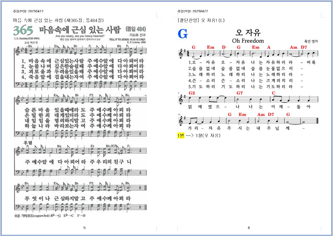Viewport: 333px width, 236px height.
Task: Click 'TELL IT TO JESUS: 10.10.10.7.REF.' tune name
Action: (x=128, y=40)
